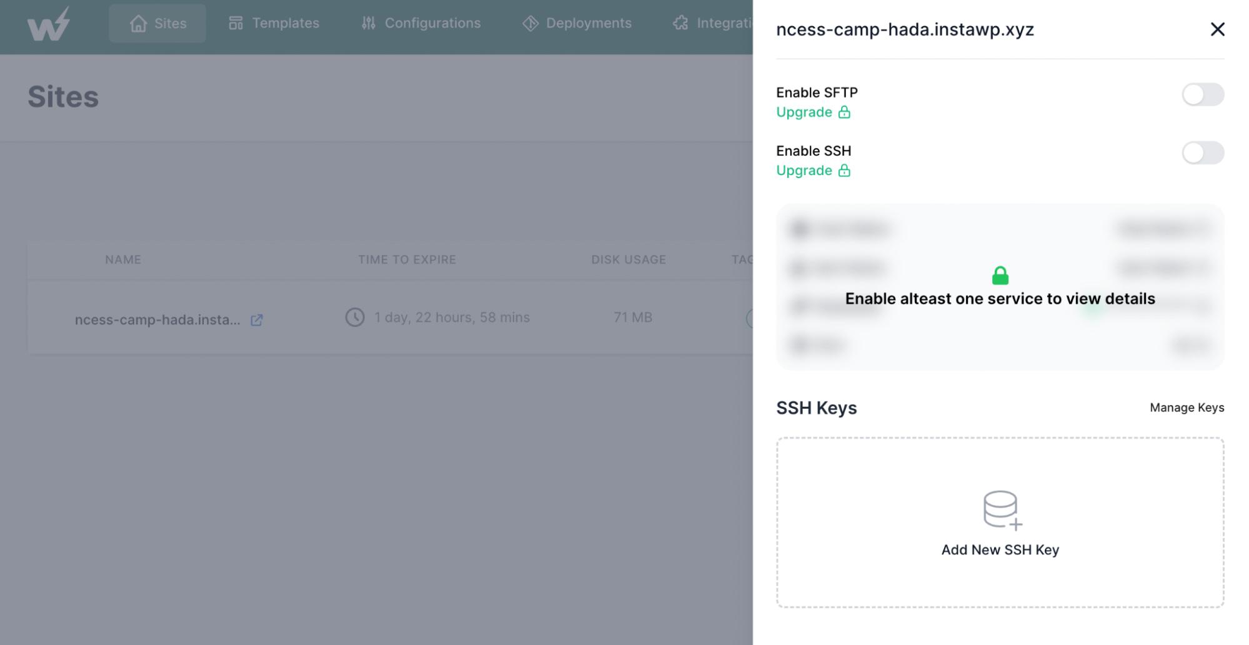
Task: Open Manage Keys
Action: 1186,407
